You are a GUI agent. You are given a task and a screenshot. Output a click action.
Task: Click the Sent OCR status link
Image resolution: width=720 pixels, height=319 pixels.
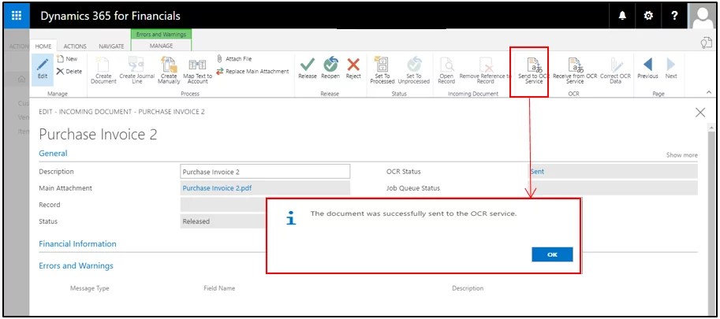537,172
